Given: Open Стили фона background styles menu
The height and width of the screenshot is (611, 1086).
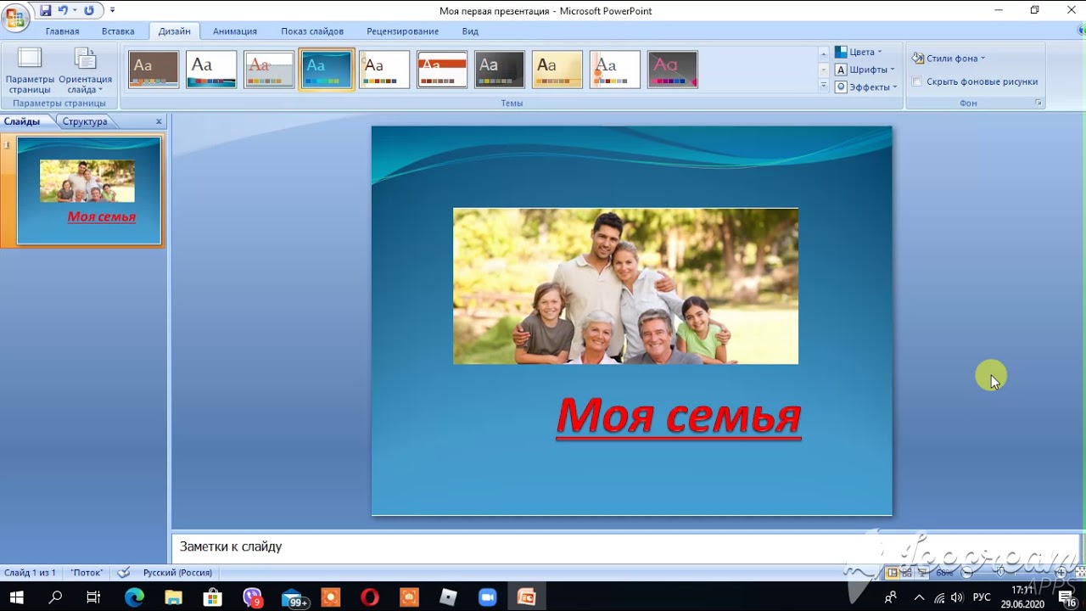Looking at the screenshot, I should click(949, 59).
